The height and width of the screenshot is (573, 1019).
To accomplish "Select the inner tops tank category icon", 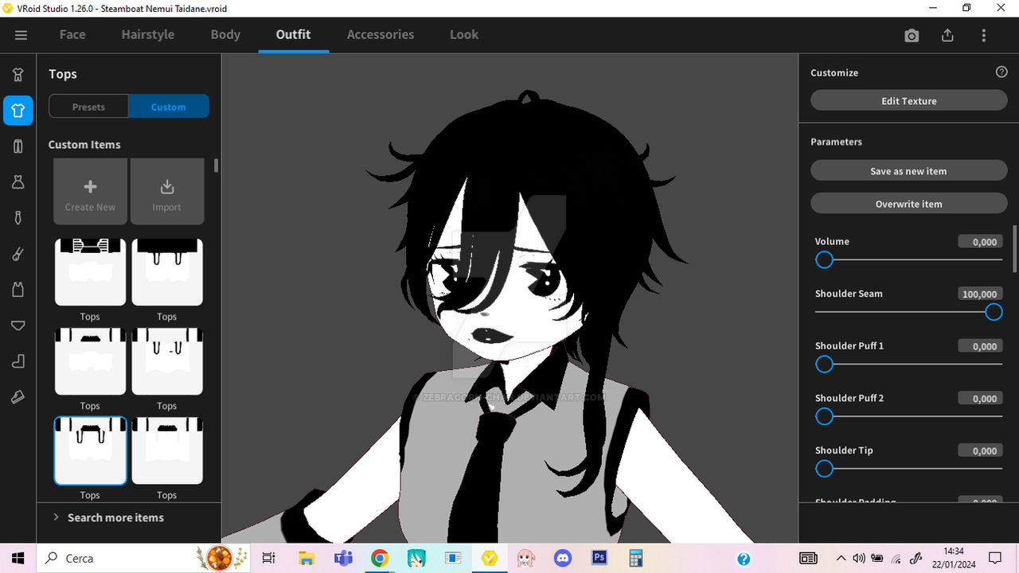I will click(x=18, y=290).
